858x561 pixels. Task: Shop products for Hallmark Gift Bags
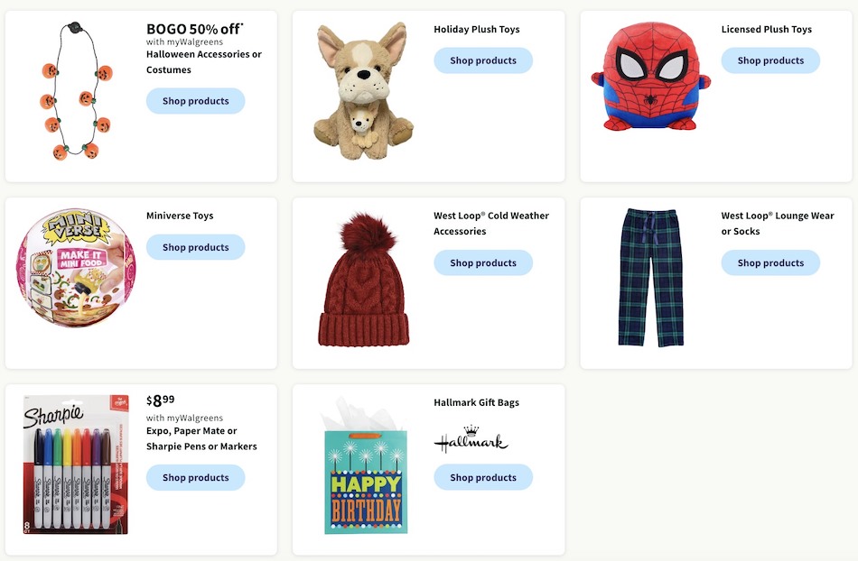482,477
